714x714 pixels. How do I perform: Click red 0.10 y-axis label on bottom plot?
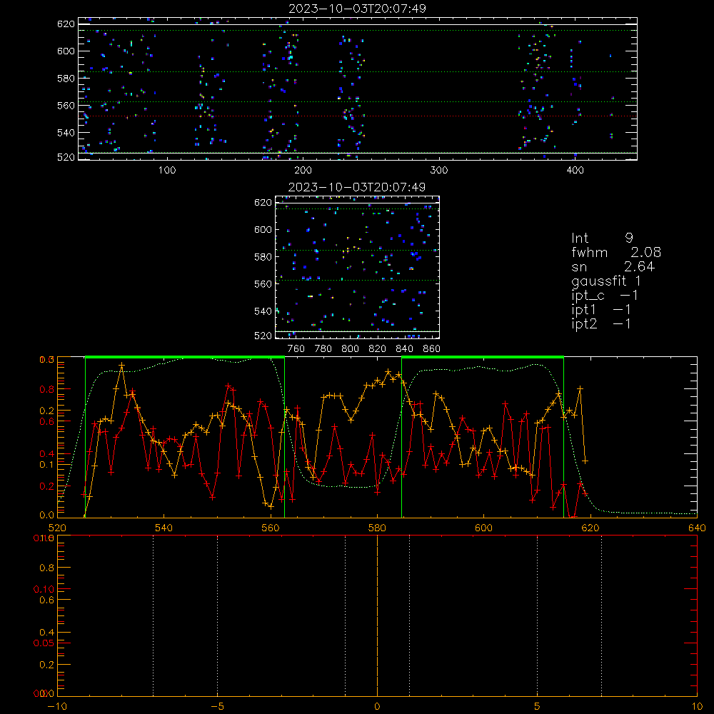point(44,589)
